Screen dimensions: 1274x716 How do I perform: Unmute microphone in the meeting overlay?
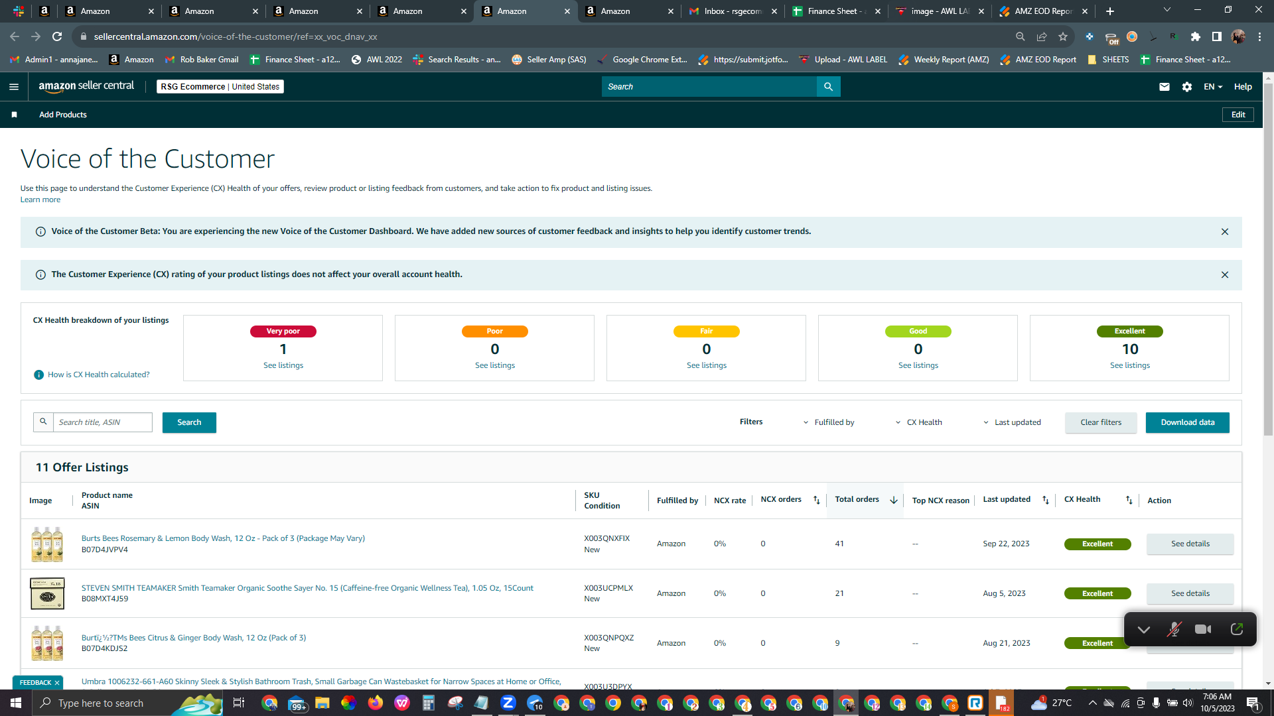[x=1174, y=629]
